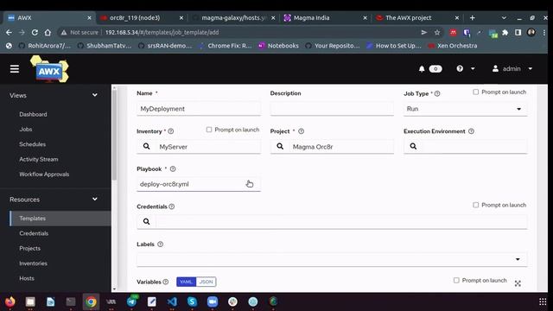Open a new browser tab

tap(473, 17)
